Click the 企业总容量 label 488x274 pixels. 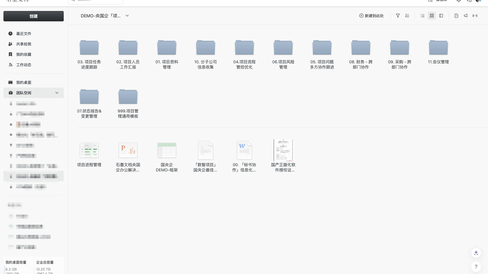pyautogui.click(x=45, y=262)
